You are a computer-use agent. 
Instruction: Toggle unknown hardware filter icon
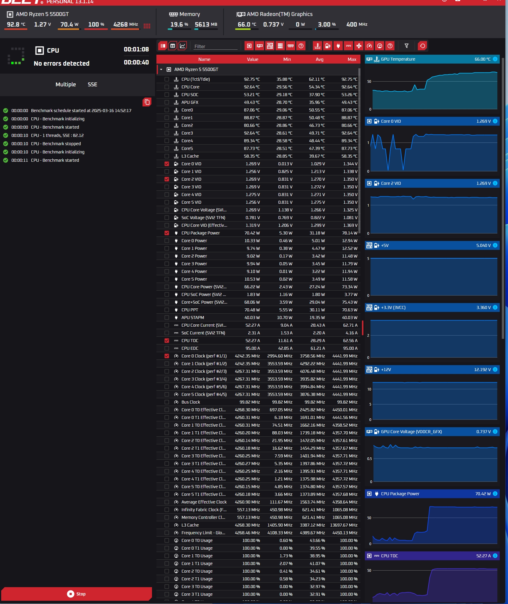tap(301, 46)
